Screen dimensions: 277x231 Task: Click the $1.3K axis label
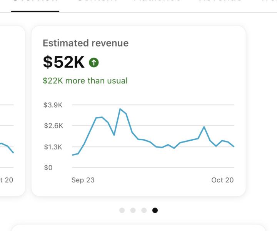tap(53, 147)
